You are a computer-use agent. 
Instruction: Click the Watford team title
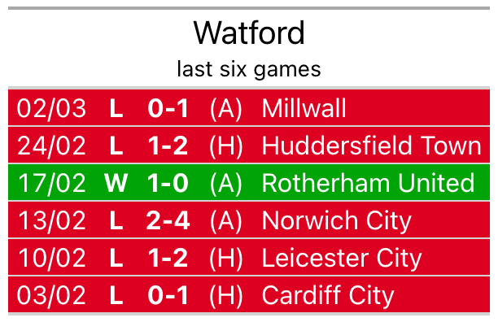click(x=249, y=33)
